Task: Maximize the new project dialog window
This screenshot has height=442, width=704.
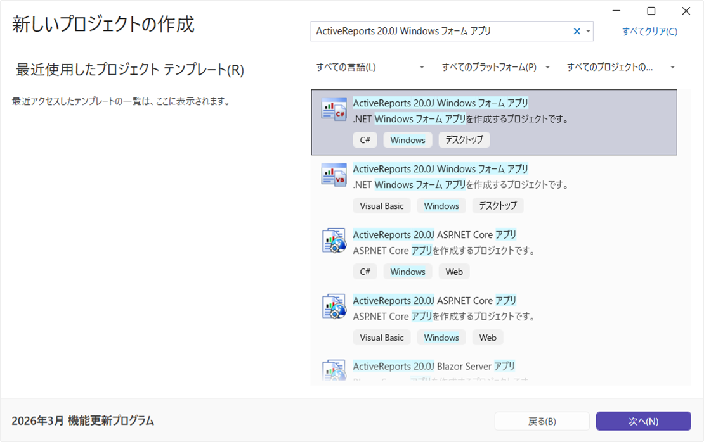Action: point(651,11)
